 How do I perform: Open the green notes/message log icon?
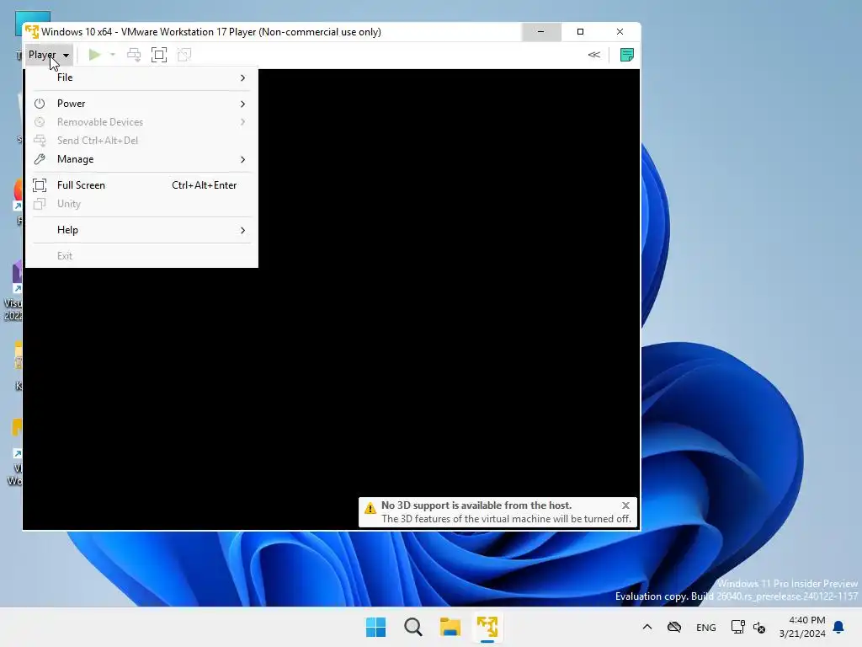pyautogui.click(x=626, y=55)
